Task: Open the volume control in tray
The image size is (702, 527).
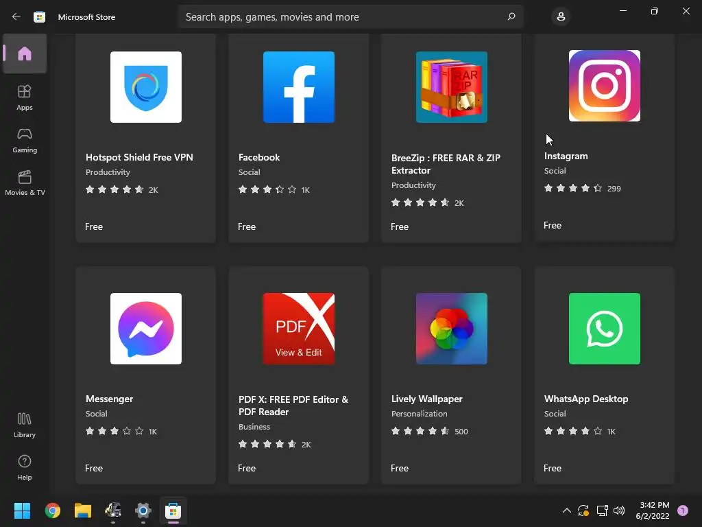Action: pyautogui.click(x=619, y=511)
